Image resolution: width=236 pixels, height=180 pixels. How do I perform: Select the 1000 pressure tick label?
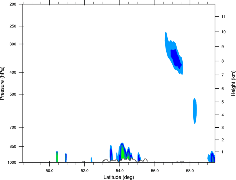pyautogui.click(x=12, y=163)
